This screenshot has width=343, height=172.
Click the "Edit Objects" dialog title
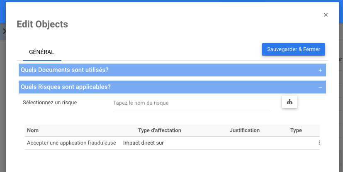point(42,25)
